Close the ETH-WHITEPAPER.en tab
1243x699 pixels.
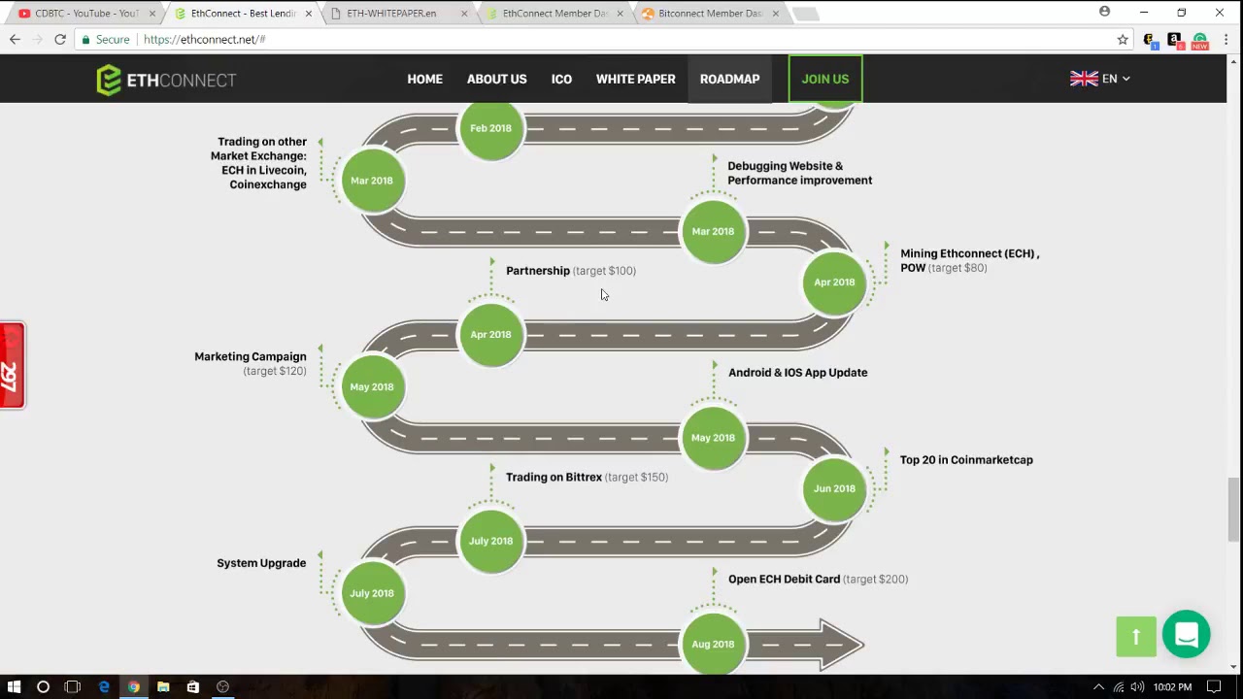pyautogui.click(x=463, y=14)
